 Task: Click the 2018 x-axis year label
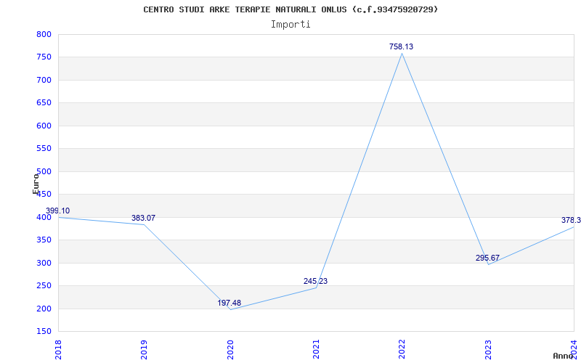point(58,349)
